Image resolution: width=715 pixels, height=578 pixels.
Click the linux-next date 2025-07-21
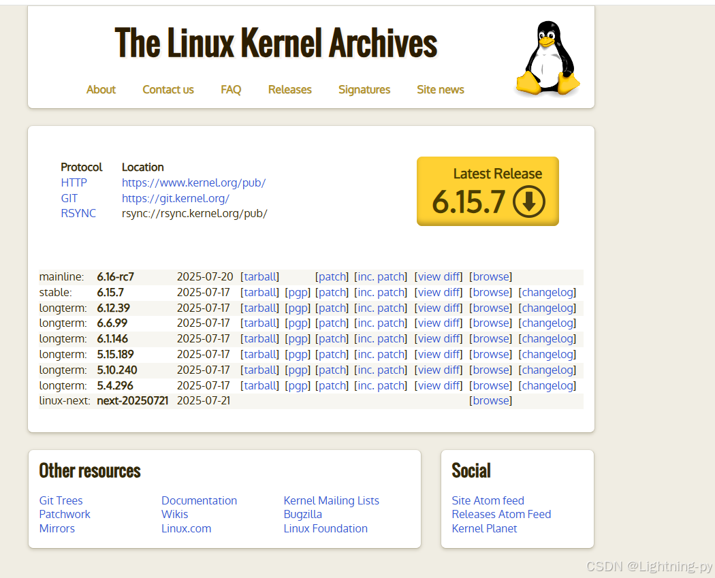pos(204,401)
